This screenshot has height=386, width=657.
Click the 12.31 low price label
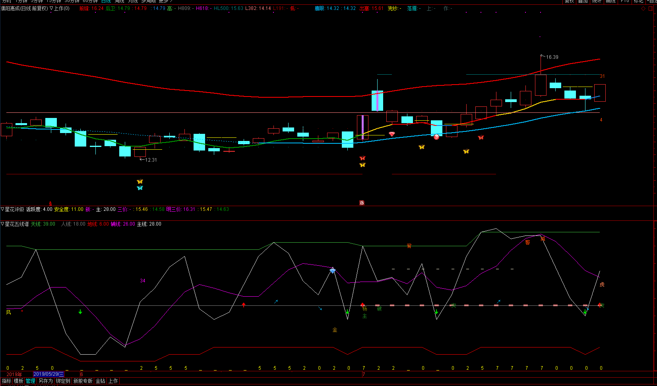pyautogui.click(x=151, y=160)
